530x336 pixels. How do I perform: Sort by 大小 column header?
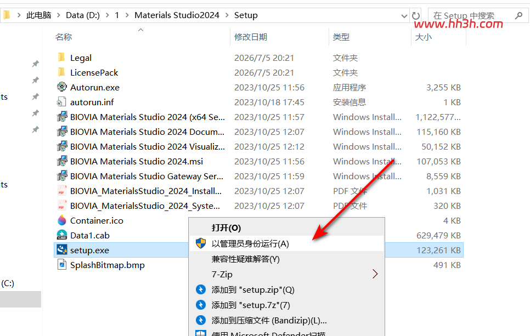423,37
